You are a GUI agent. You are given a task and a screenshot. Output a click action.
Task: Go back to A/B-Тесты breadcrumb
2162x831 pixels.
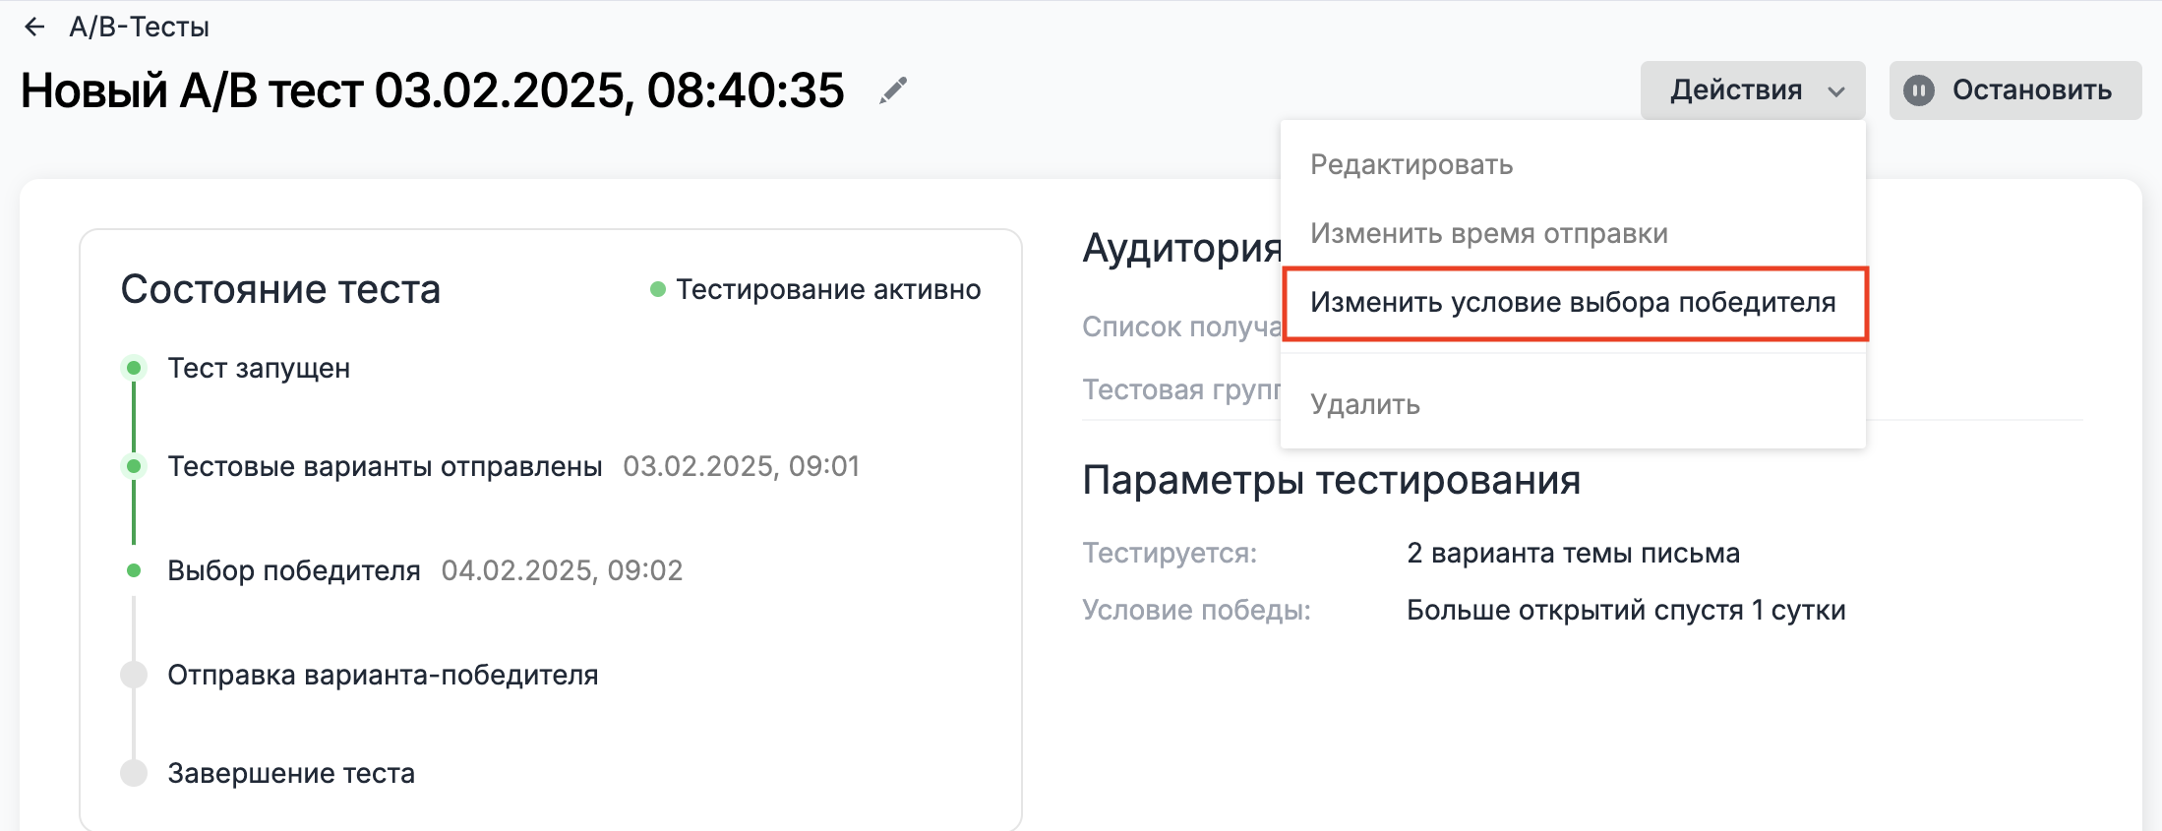click(139, 28)
